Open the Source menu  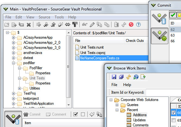[x=44, y=17]
